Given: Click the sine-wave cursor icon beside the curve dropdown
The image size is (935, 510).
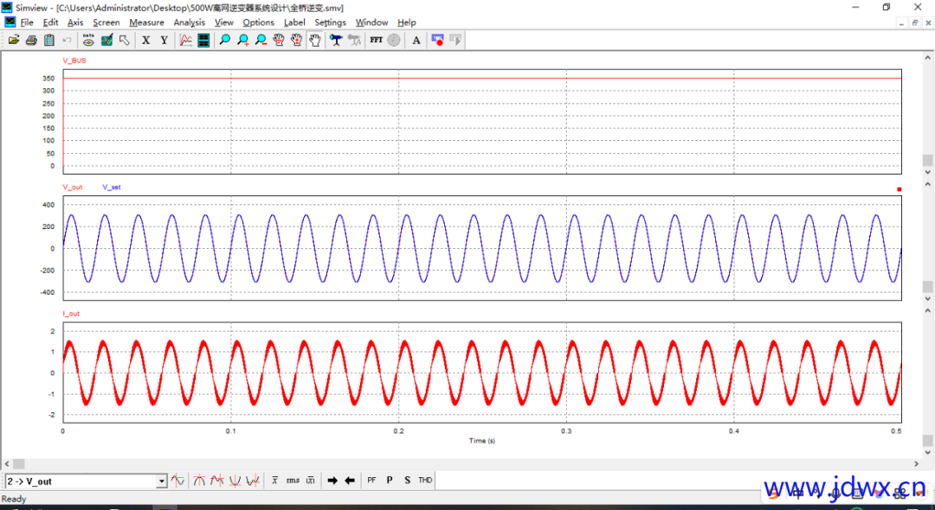Looking at the screenshot, I should [177, 481].
